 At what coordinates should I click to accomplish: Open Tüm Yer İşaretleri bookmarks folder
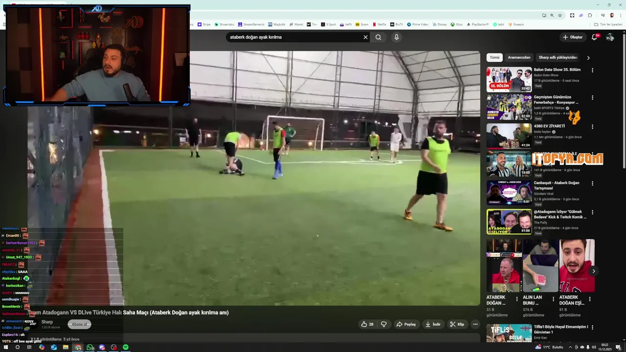point(608,24)
